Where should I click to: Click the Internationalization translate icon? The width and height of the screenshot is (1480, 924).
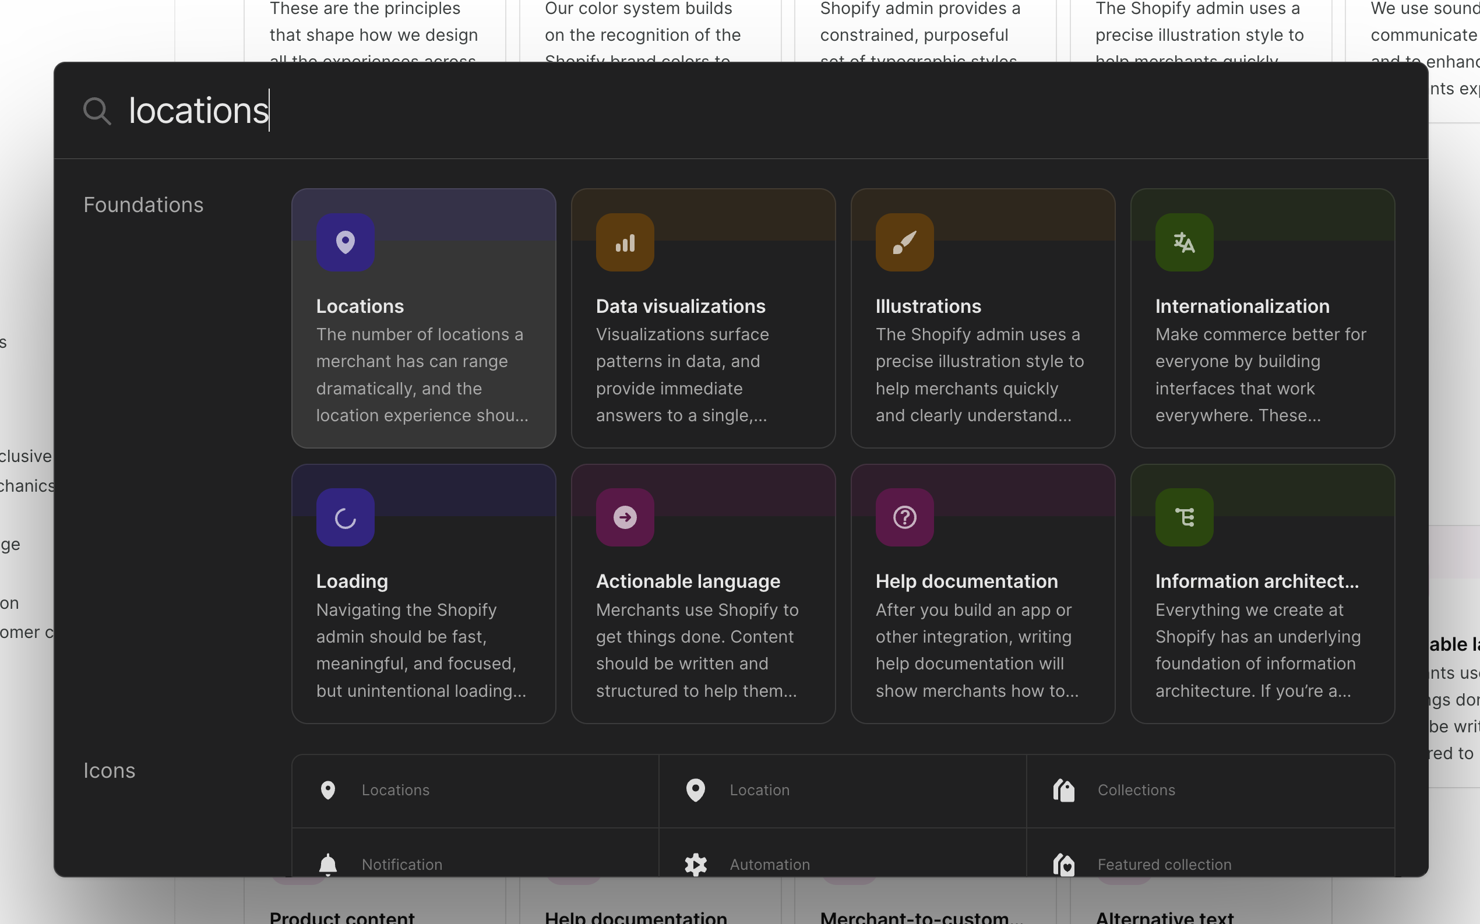coord(1183,242)
